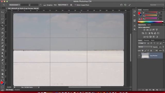
Task: Select the Healing Brush tool
Action: coord(2,33)
